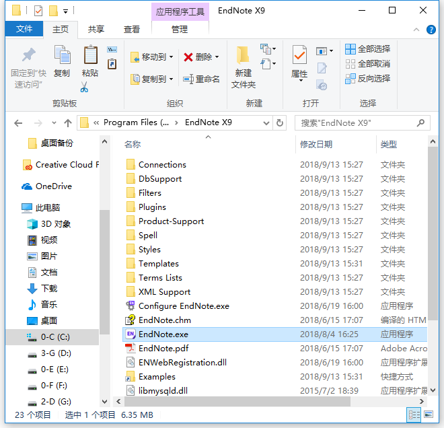Click the Back navigation arrow
This screenshot has width=444, height=428.
18,123
